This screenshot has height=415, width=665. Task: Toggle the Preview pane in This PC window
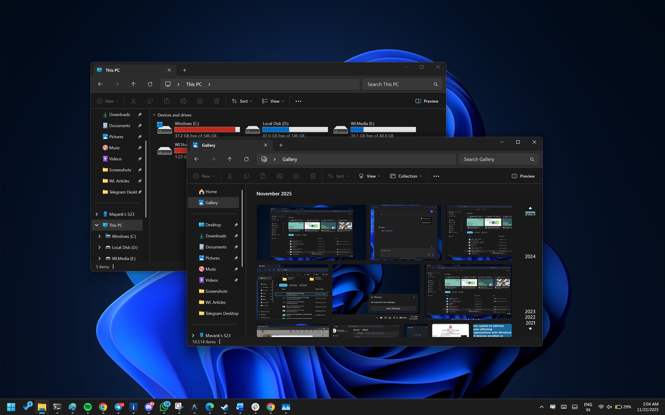click(x=427, y=101)
